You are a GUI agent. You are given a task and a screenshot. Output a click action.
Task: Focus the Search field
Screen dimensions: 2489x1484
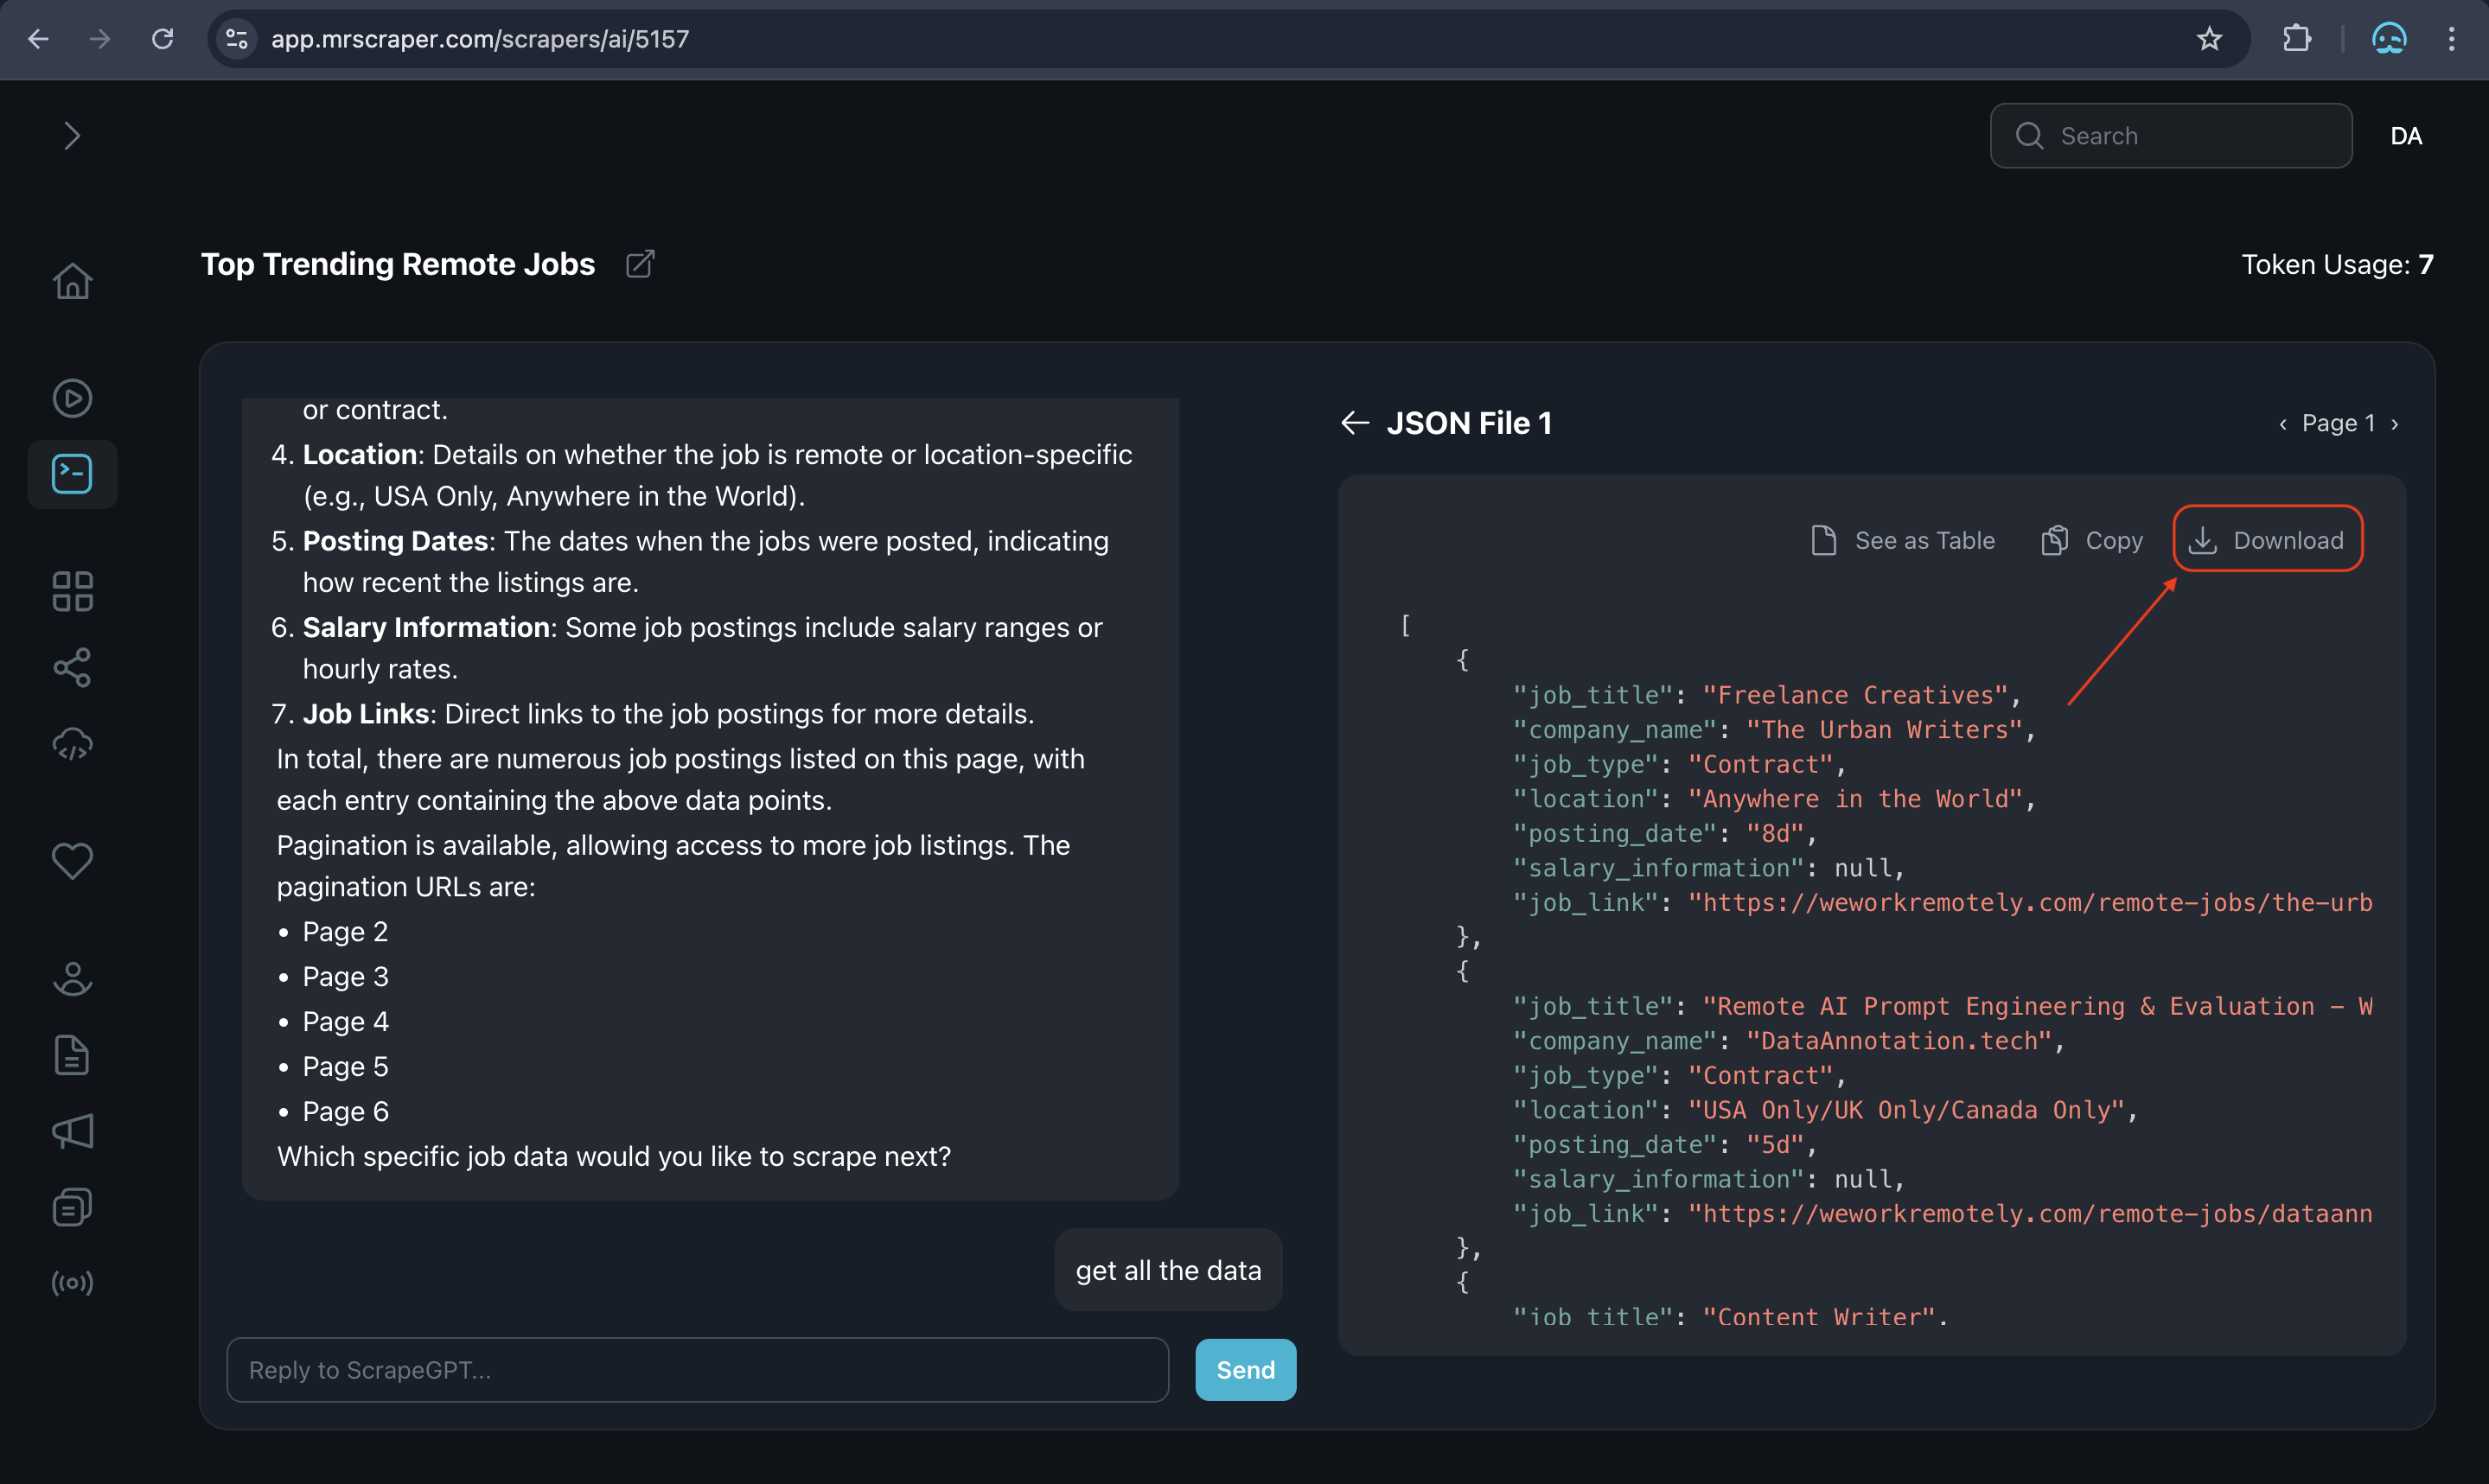2171,136
